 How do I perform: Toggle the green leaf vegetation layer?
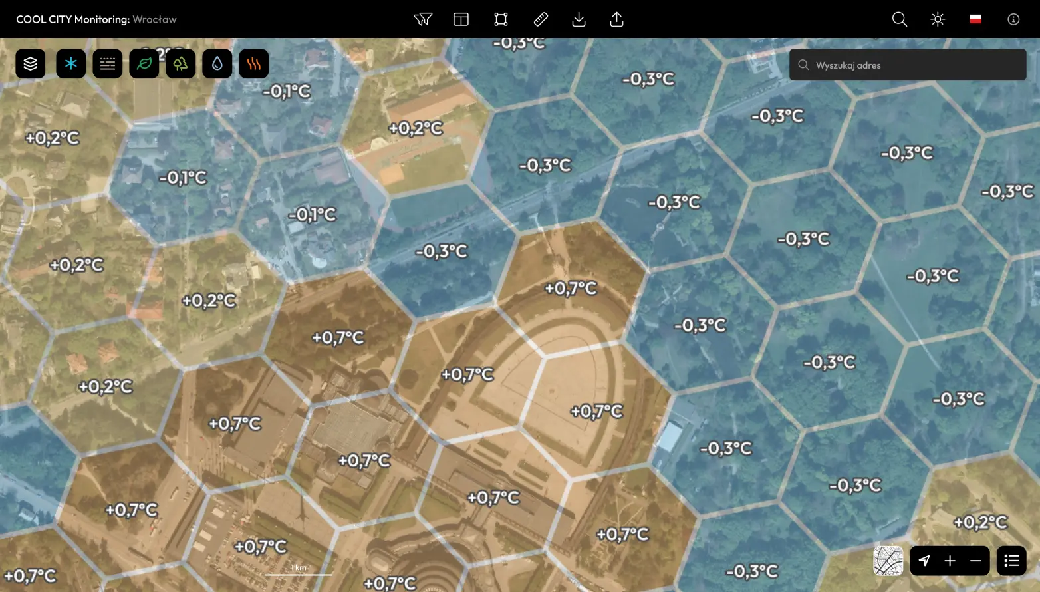(x=144, y=64)
